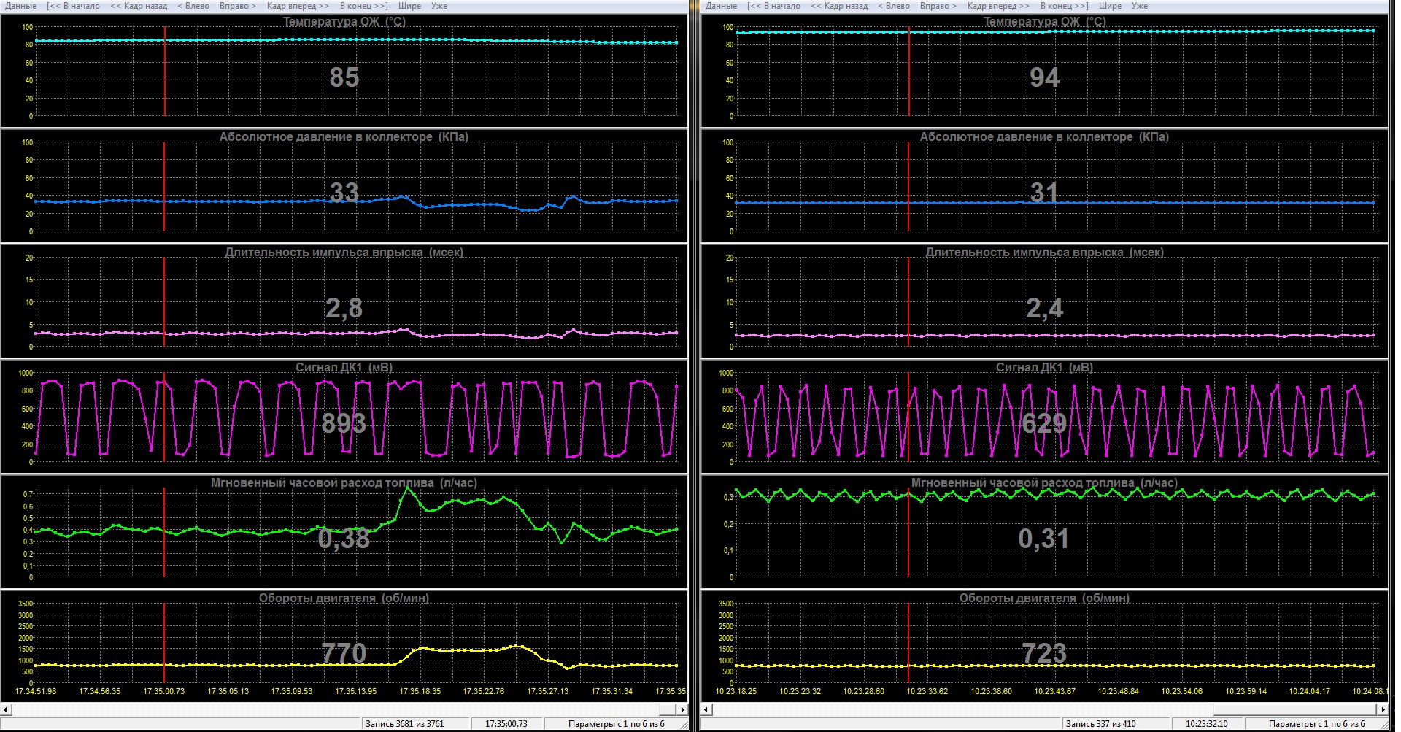Click right scroll arrow of right window scrollbar
The image size is (1401, 732).
coord(1383,709)
